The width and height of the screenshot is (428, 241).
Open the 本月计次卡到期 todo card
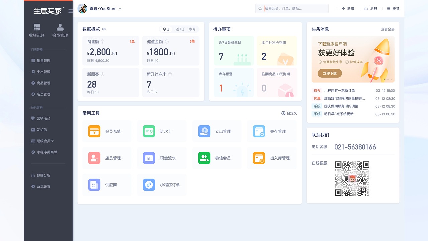click(x=277, y=51)
